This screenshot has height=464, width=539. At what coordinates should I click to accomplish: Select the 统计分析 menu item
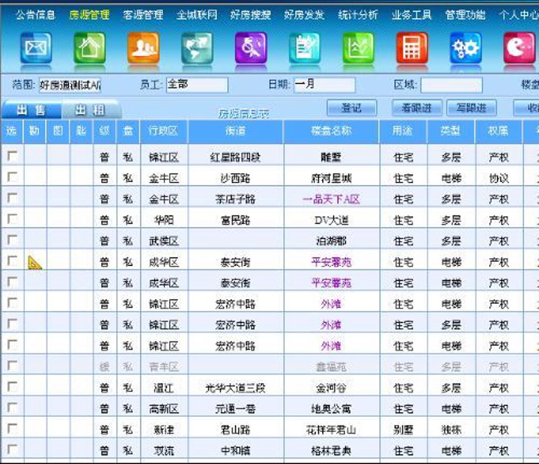[x=358, y=15]
